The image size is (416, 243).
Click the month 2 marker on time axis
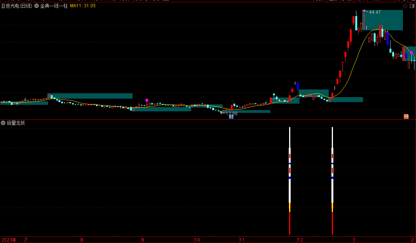click(x=413, y=240)
